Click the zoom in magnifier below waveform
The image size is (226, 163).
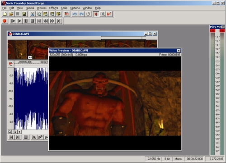[15, 132]
